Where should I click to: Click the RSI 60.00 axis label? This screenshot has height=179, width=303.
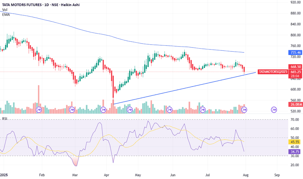point(295,129)
